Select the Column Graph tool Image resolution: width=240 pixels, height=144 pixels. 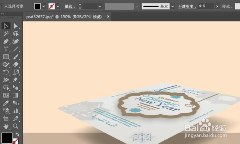click(x=16, y=111)
